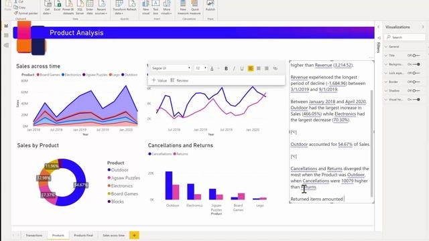Click the + Value button

[160, 80]
